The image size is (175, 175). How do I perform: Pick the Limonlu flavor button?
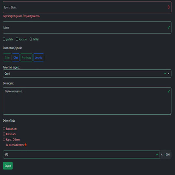click(38, 58)
